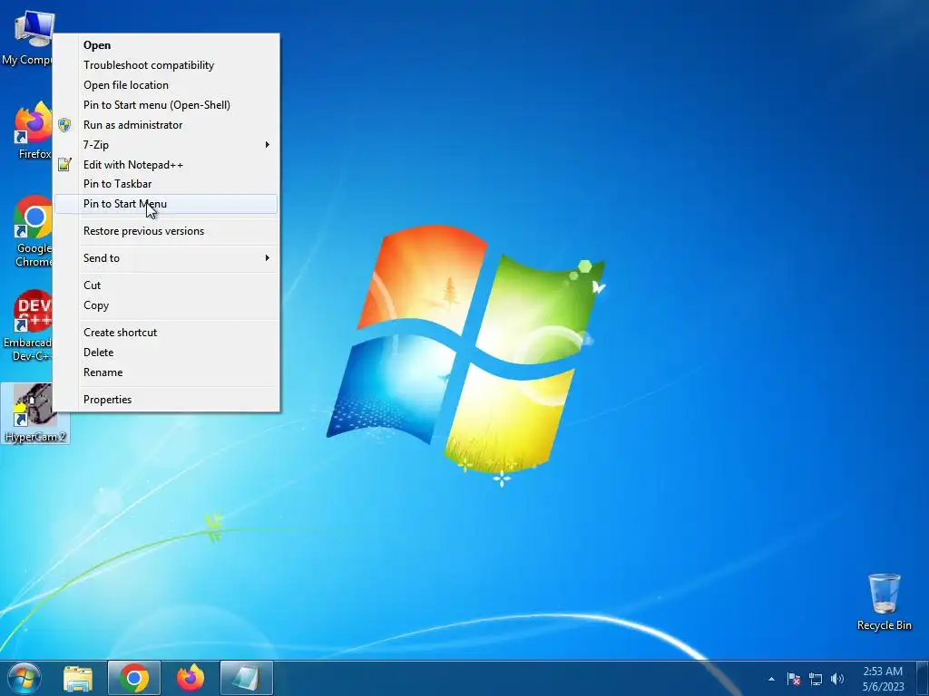Viewport: 929px width, 696px height.
Task: Choose Restore previous versions
Action: coord(166,231)
